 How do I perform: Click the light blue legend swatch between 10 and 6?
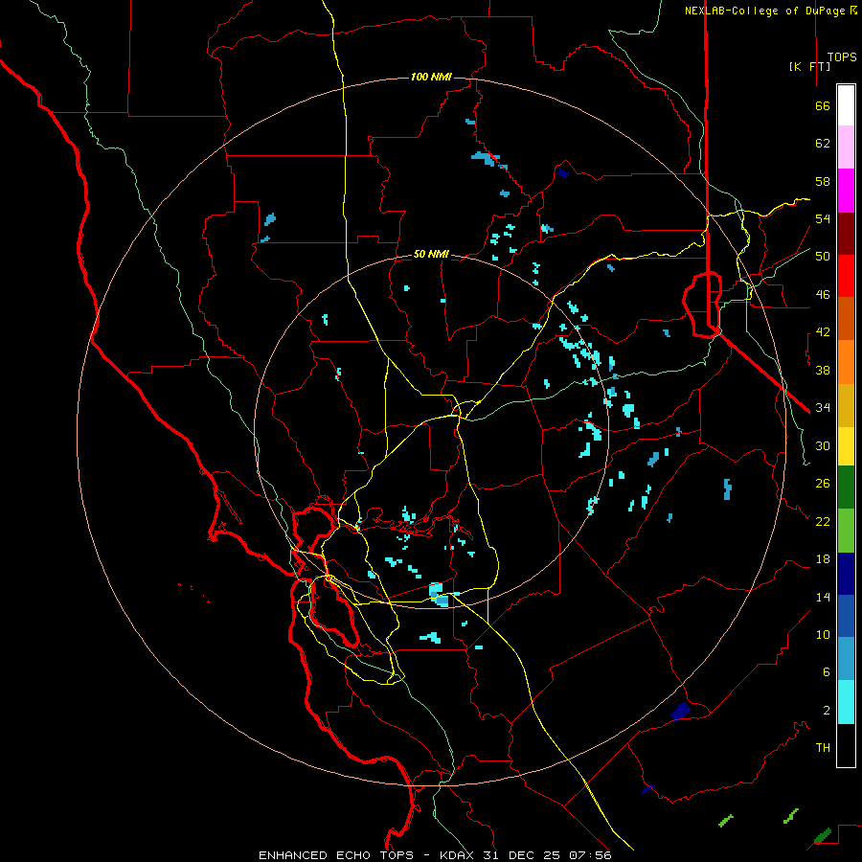pyautogui.click(x=846, y=658)
